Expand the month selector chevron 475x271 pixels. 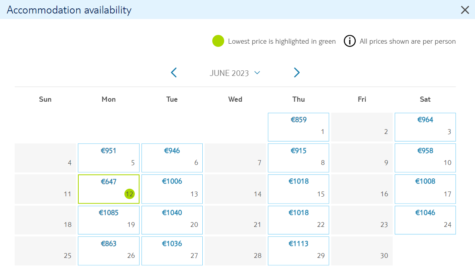tap(257, 73)
